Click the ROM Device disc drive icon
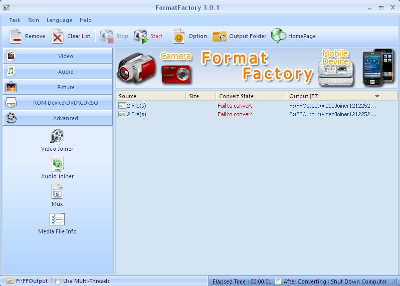Image resolution: width=400 pixels, height=286 pixels. click(x=11, y=103)
